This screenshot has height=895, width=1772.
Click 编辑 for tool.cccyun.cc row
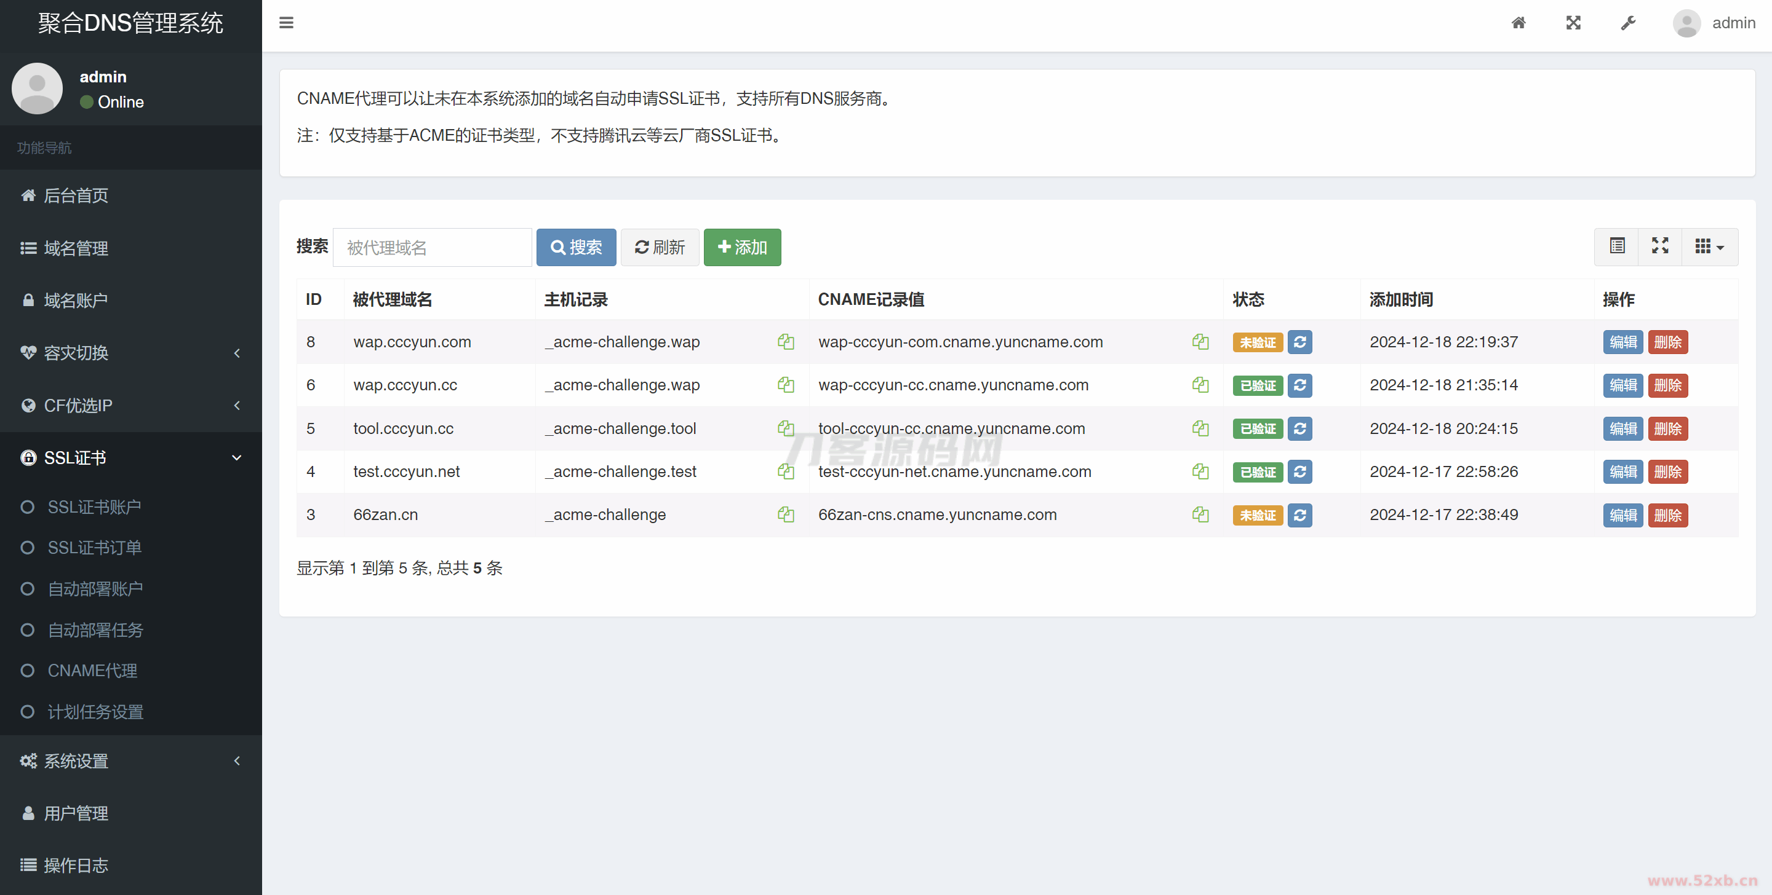pyautogui.click(x=1622, y=428)
